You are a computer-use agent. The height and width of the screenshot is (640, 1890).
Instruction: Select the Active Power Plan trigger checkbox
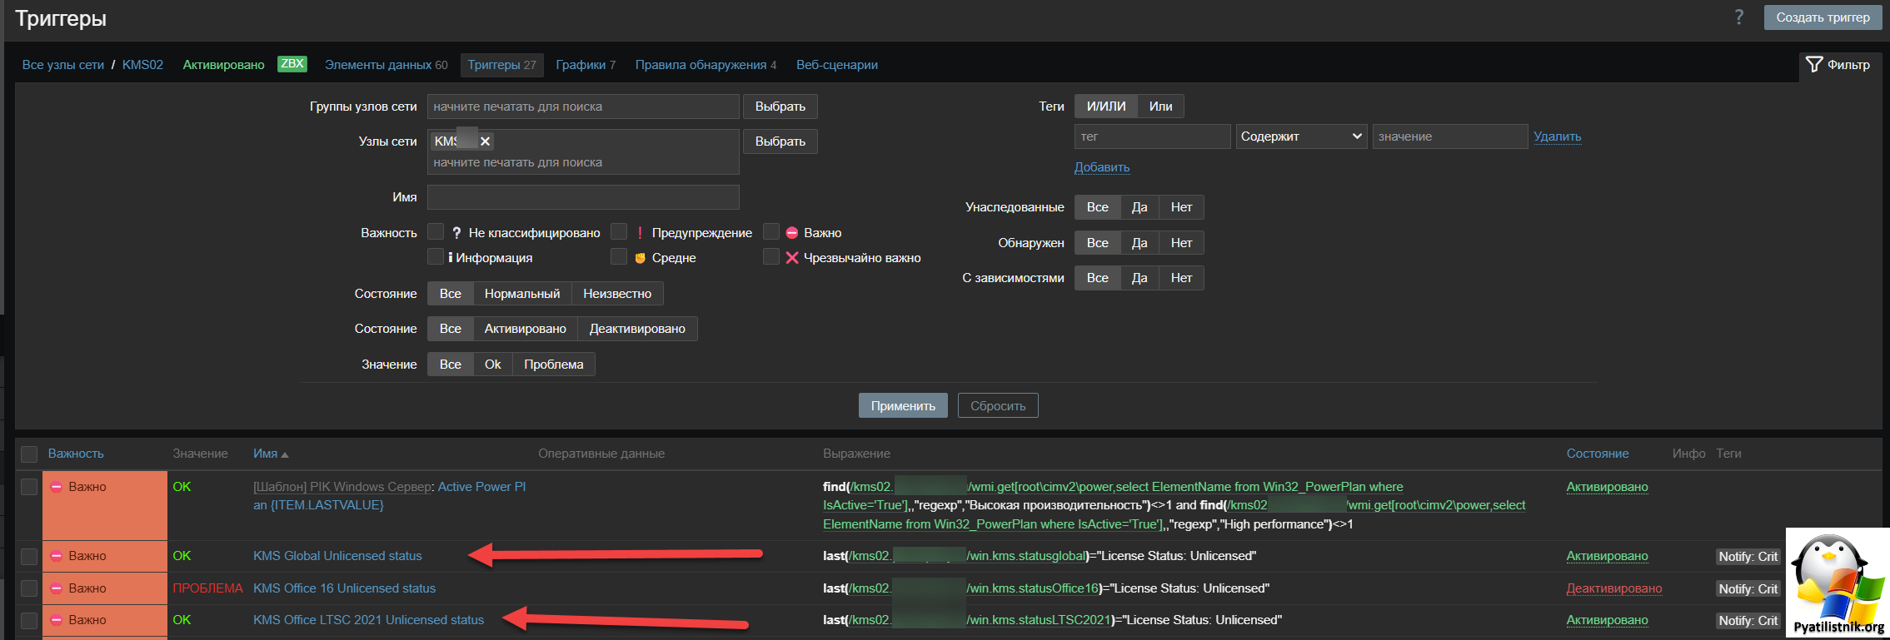click(x=29, y=487)
